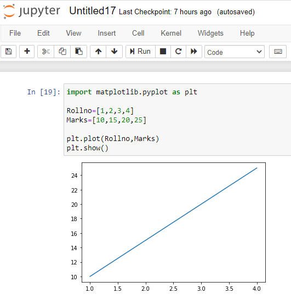Click y-axis tick label 10
The width and height of the screenshot is (291, 299).
pyautogui.click(x=74, y=277)
